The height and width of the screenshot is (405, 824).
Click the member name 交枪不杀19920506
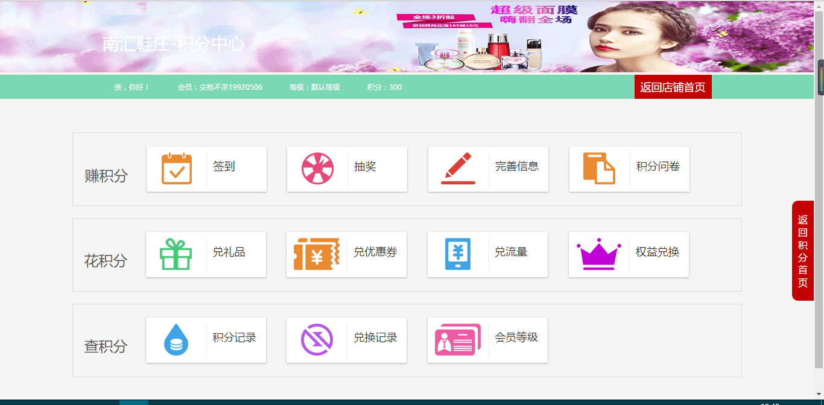tap(220, 87)
